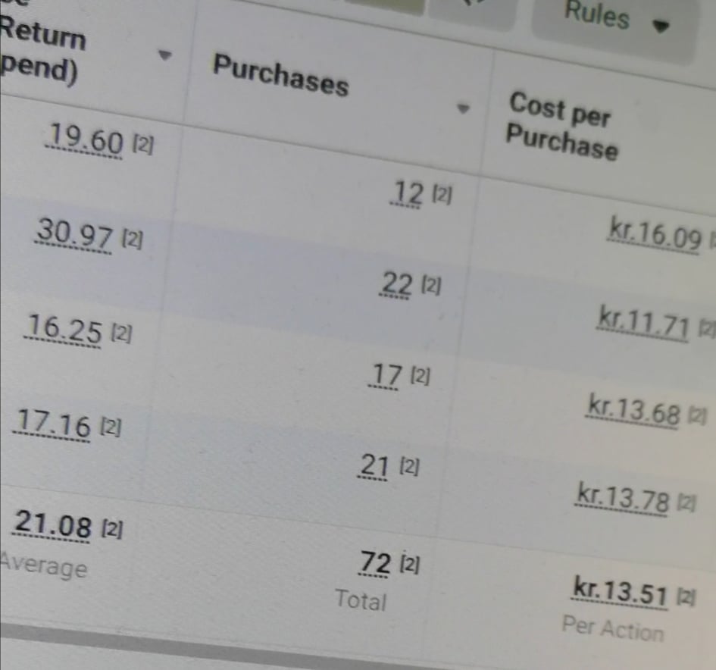716x670 pixels.
Task: Click the 30.97 return value
Action: [74, 234]
